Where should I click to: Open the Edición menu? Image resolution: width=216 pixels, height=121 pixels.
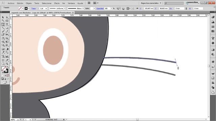click(20, 3)
